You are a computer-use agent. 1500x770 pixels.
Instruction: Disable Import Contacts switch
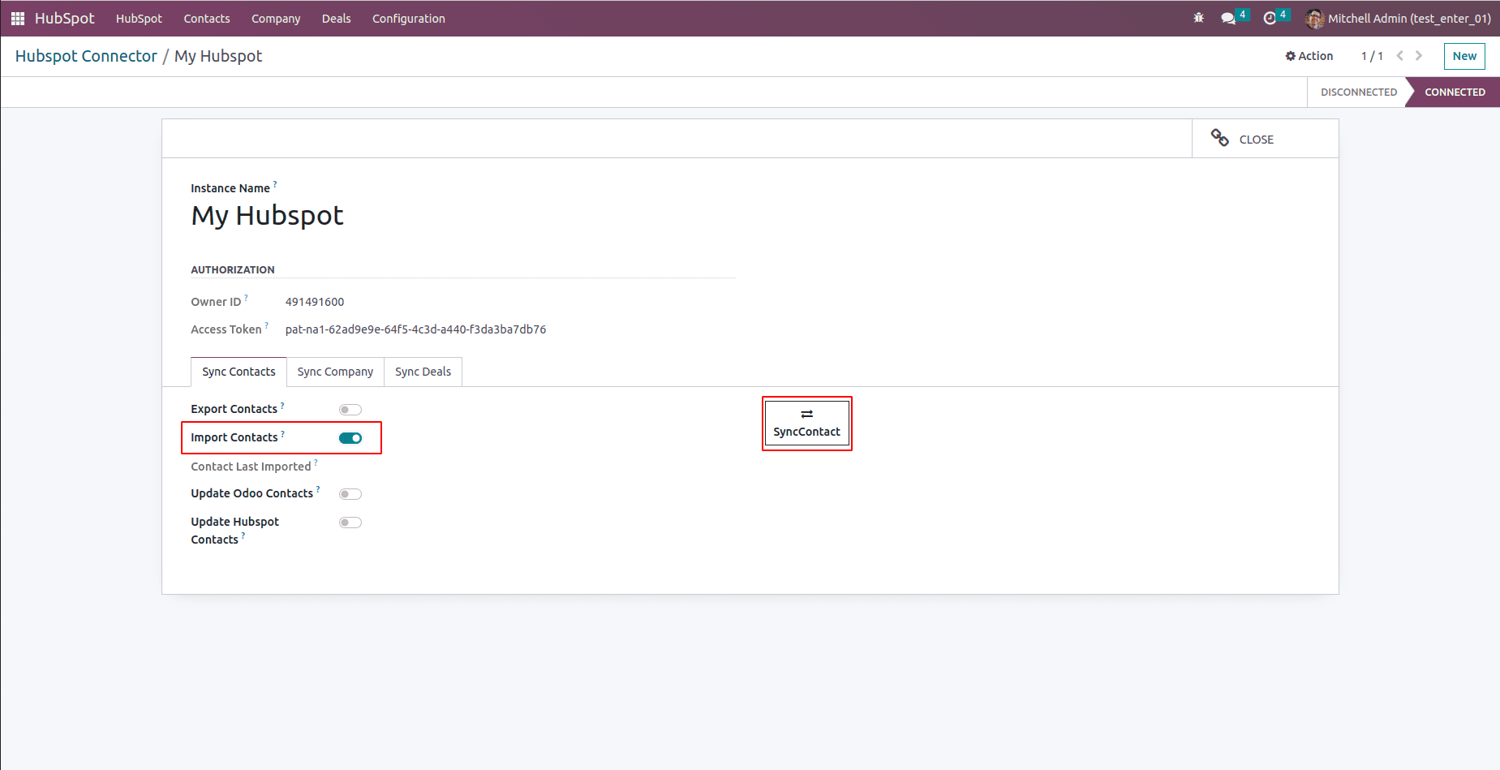[x=350, y=438]
